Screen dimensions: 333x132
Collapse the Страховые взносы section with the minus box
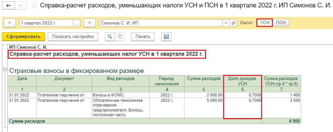[5, 69]
